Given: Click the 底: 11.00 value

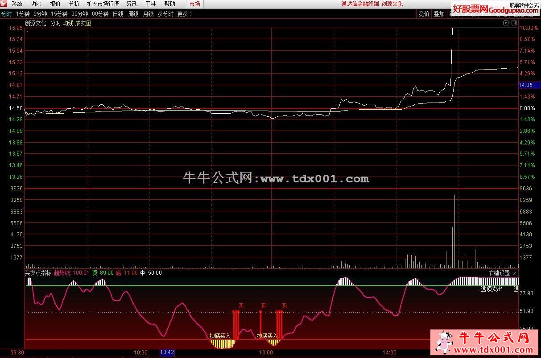Looking at the screenshot, I should 127,273.
